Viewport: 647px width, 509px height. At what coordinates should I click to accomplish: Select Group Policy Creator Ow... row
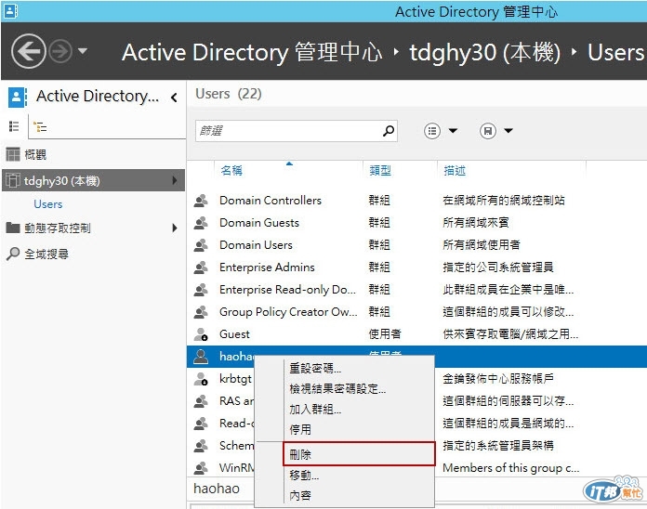[416, 311]
